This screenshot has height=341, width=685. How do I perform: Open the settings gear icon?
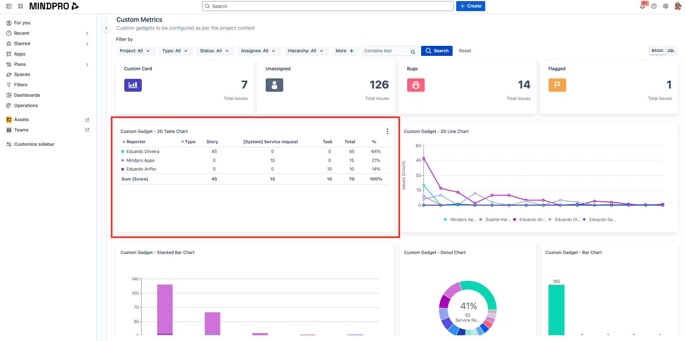(x=666, y=6)
